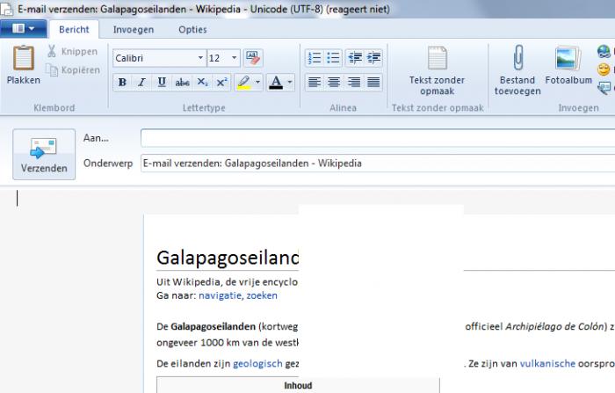
Task: Click the Inhoud contents box header
Action: coord(298,386)
